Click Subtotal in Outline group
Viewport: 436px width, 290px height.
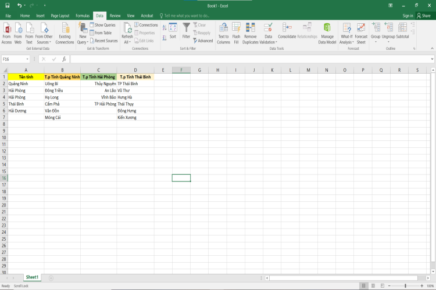tap(402, 31)
